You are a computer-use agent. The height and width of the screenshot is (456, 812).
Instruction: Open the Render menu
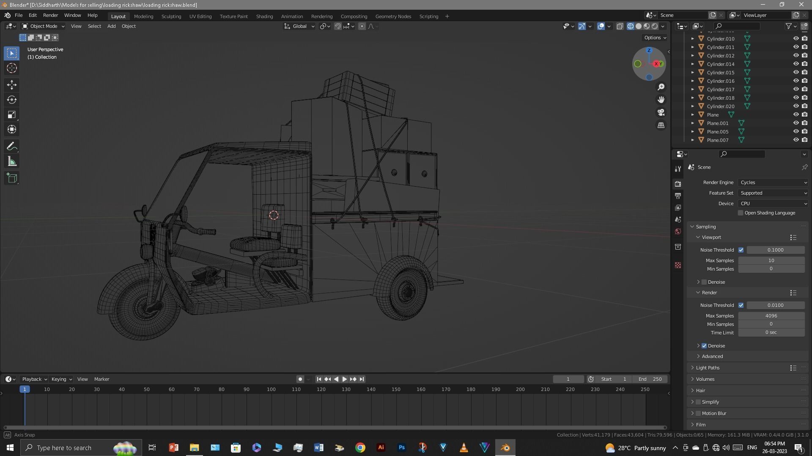coord(50,15)
